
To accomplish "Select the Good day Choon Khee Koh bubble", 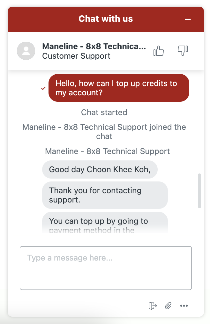I will 100,169.
